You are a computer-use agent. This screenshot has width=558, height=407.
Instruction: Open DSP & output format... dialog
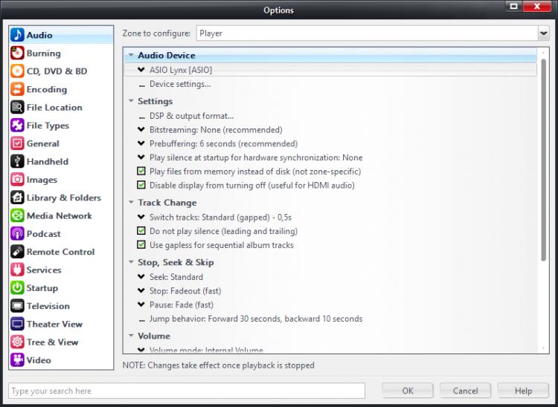coord(191,116)
